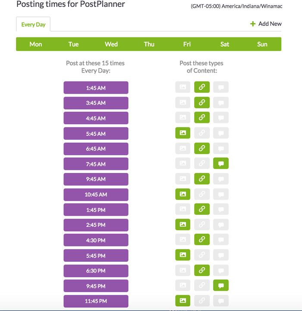Click status/text icon for 7:45 AM
This screenshot has width=302, height=311.
(x=221, y=163)
